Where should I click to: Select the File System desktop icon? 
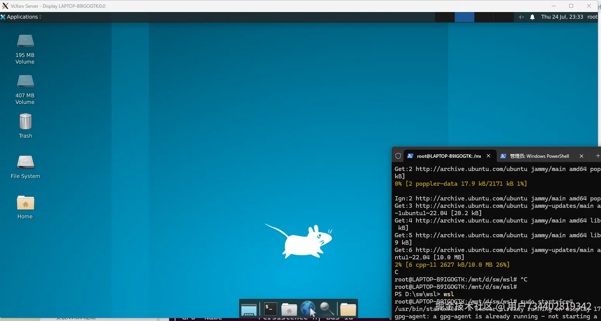[x=26, y=167]
